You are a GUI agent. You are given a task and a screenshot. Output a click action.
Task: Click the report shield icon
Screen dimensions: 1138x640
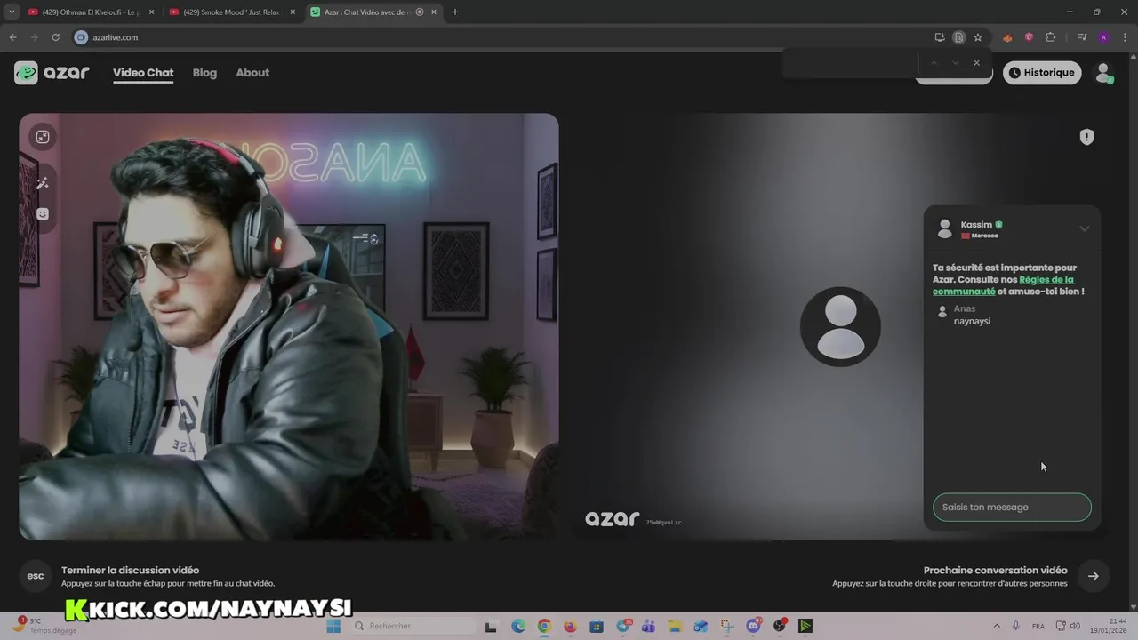coord(1086,137)
